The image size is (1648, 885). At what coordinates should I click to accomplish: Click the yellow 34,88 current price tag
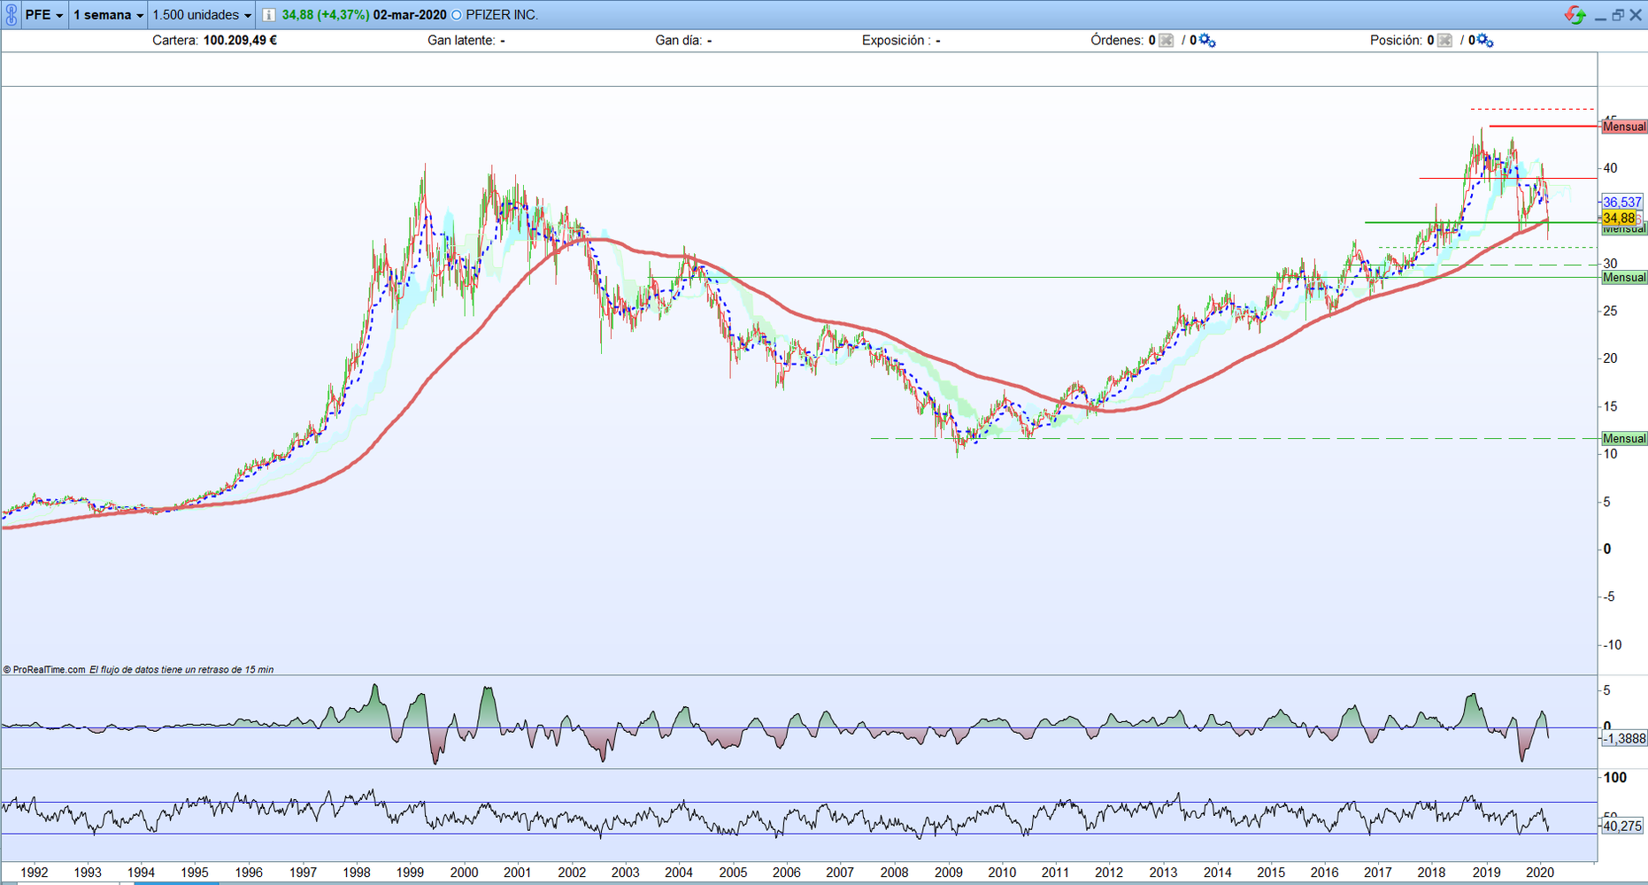[x=1619, y=218]
